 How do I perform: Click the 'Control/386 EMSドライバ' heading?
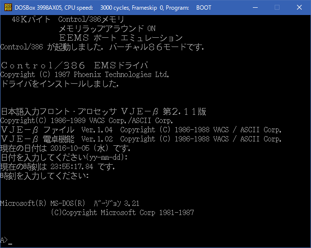click(75, 65)
